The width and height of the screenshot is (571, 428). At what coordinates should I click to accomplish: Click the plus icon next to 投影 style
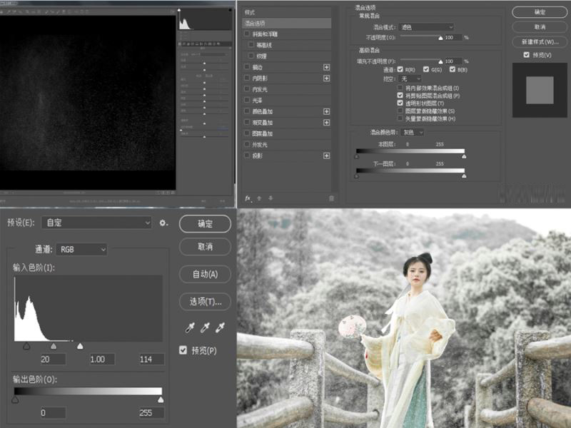click(x=327, y=155)
